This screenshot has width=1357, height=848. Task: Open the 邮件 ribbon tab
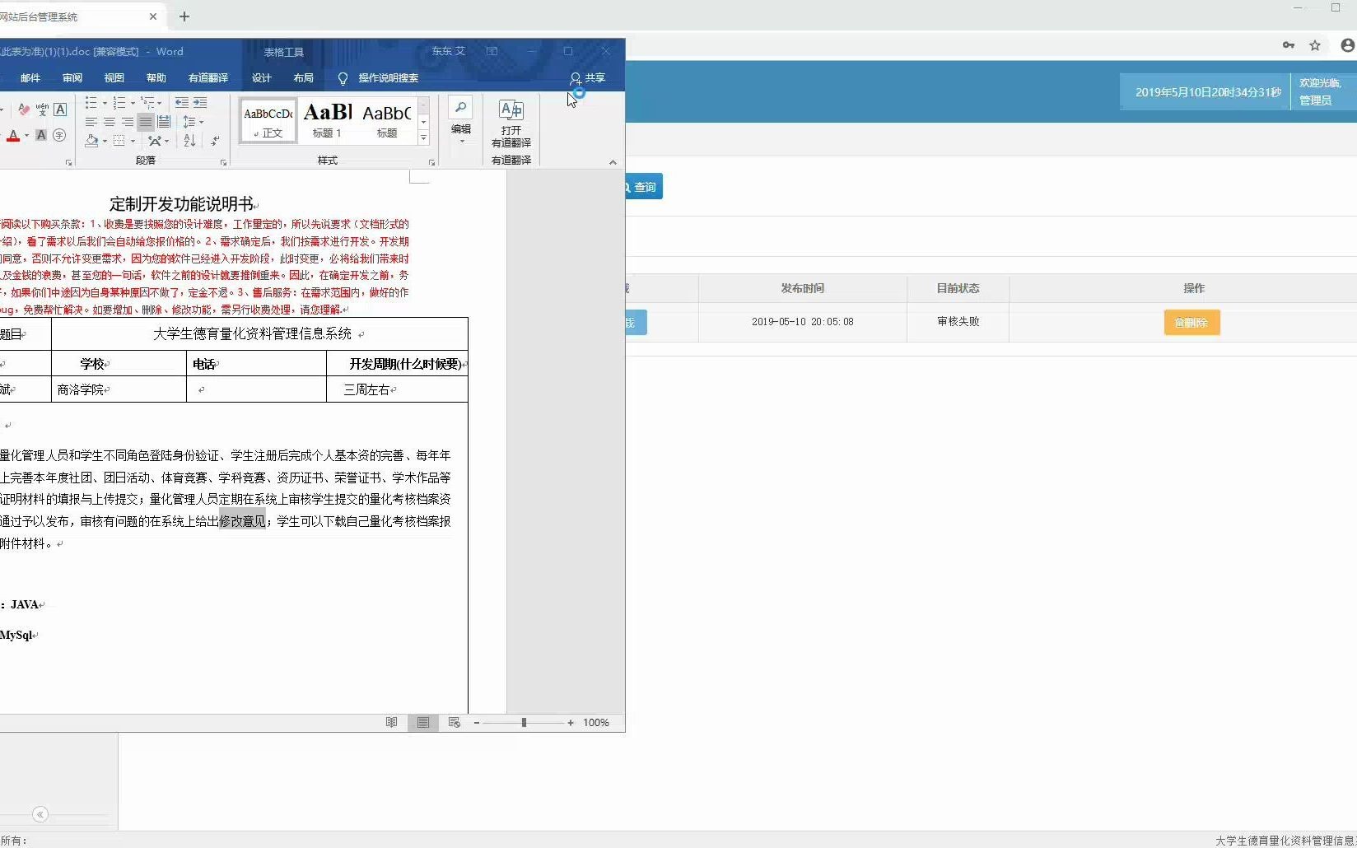(30, 78)
